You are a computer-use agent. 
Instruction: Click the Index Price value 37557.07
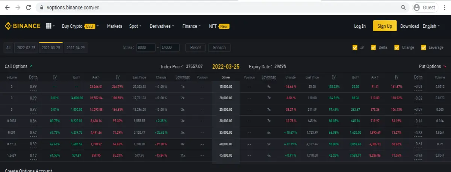click(x=194, y=66)
